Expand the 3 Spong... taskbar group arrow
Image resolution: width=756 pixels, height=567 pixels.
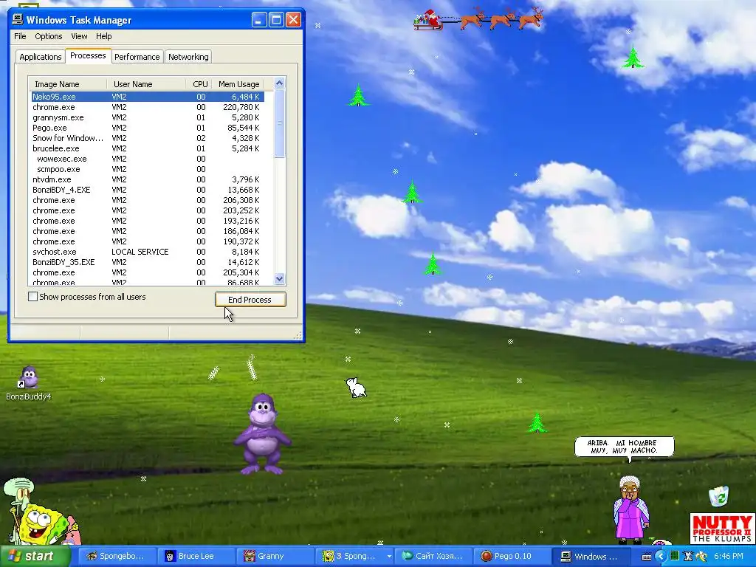coord(388,557)
